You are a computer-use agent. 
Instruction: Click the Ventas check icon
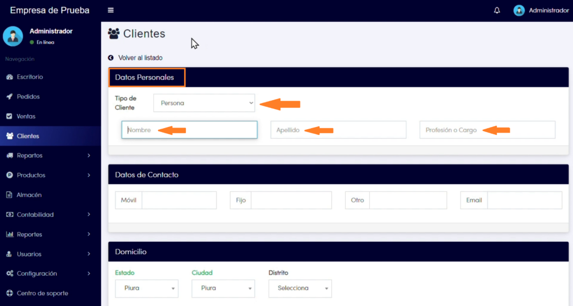point(9,116)
